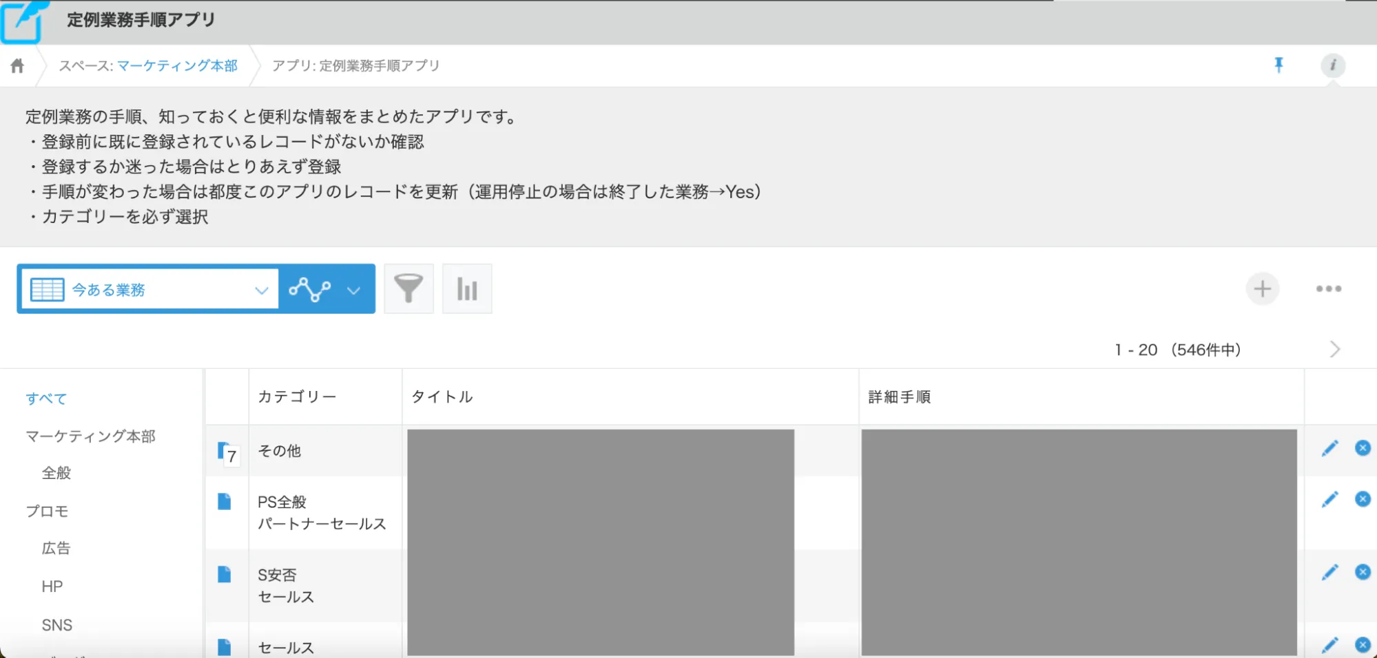Click the home icon in breadcrumb
Viewport: 1377px width, 658px height.
click(x=17, y=65)
